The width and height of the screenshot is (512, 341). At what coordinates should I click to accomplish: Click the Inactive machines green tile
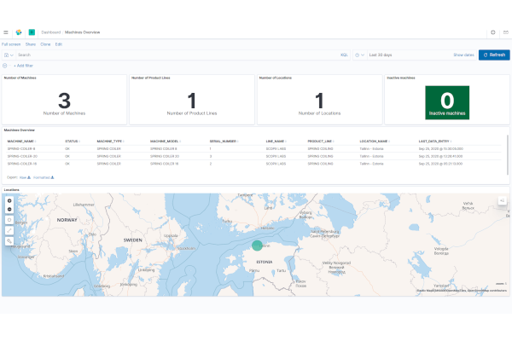(447, 102)
